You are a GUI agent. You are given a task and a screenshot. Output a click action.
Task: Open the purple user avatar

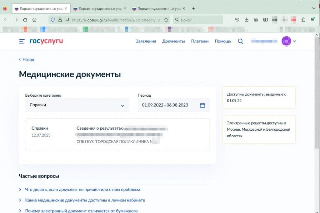click(286, 41)
